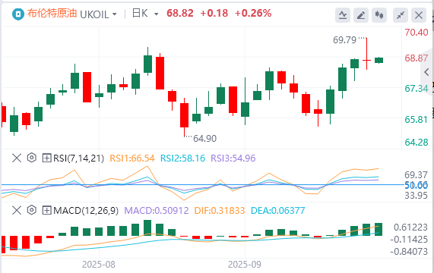Screen dimensions: 434x273
Task: Toggle RSI panel with plus box
Action: 46,158
